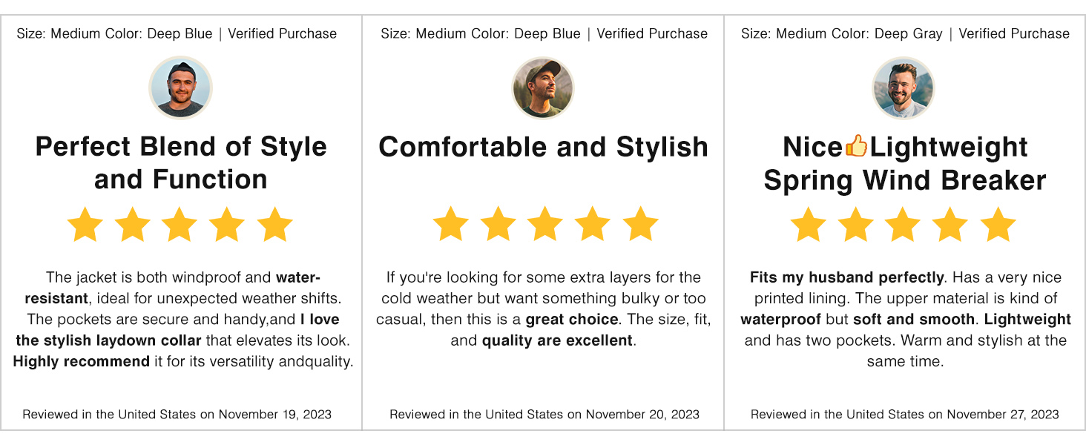The width and height of the screenshot is (1086, 445).
Task: Open the 'Perfect Blend of Style and Function' title
Action: (x=181, y=163)
